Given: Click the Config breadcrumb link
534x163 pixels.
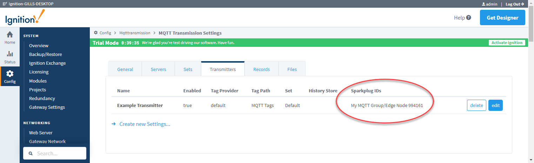Looking at the screenshot, I should tap(105, 33).
